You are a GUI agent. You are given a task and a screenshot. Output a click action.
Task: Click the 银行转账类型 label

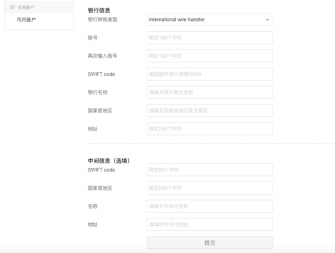[x=102, y=19]
